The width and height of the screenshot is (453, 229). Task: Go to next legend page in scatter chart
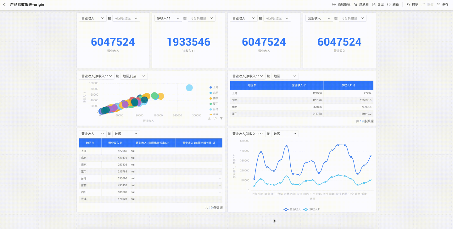coord(221,118)
